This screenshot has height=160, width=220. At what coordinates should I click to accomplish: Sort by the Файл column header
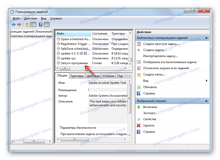[73, 34]
